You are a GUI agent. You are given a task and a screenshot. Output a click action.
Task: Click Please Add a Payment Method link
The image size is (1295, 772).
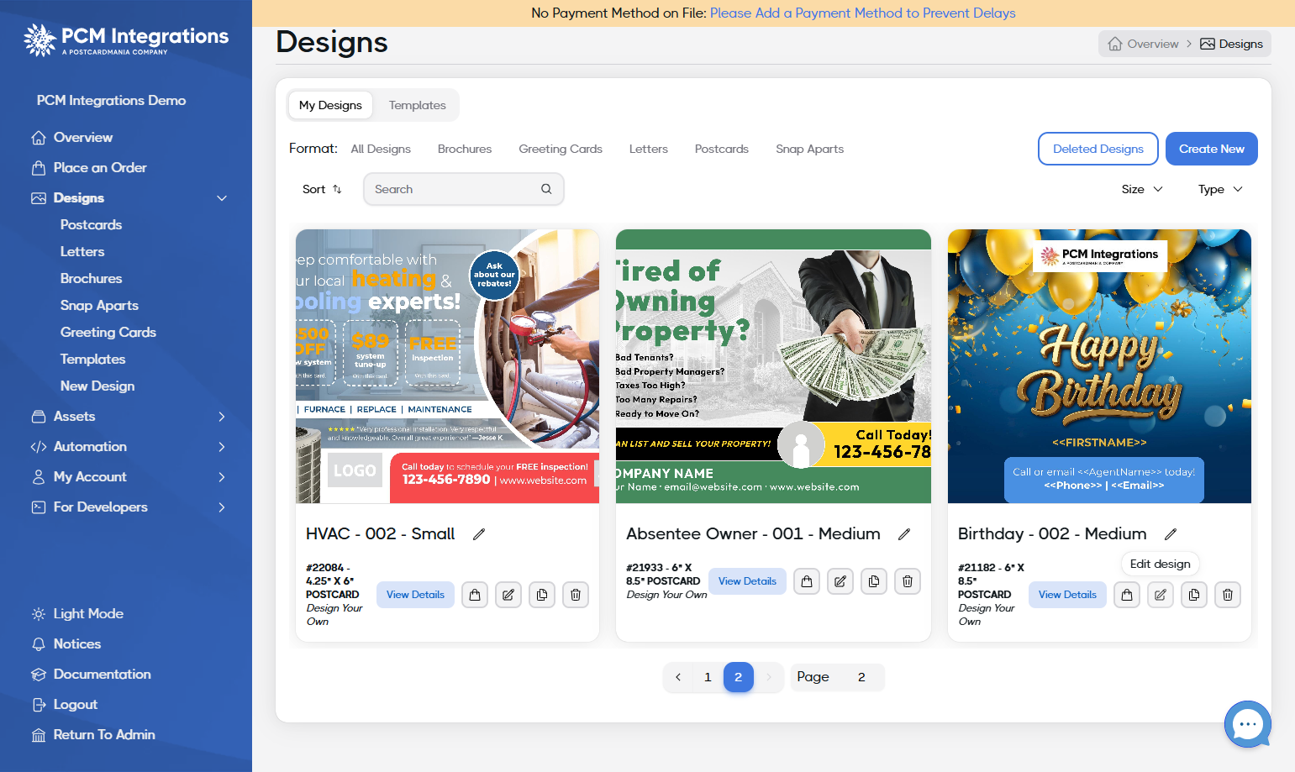click(862, 13)
